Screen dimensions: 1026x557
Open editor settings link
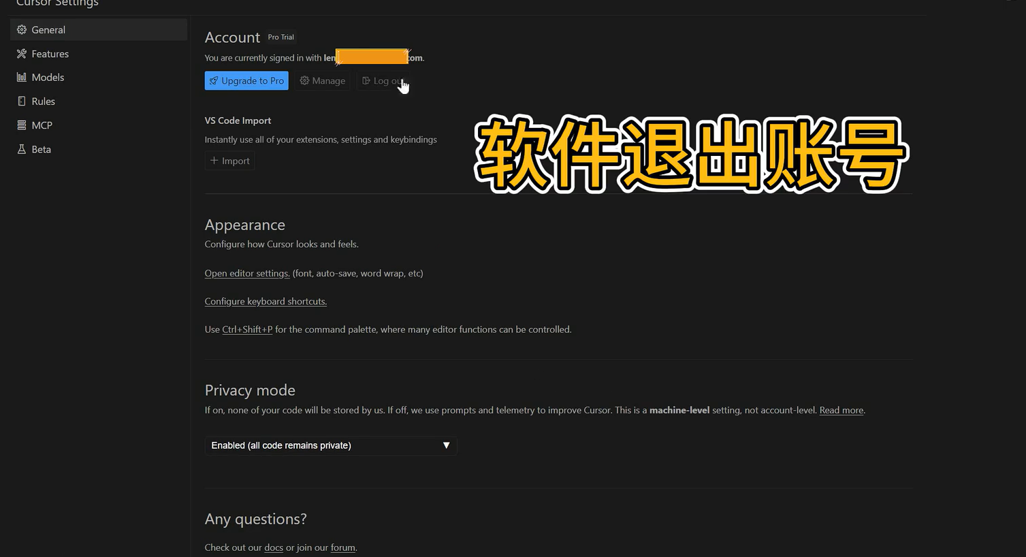coord(247,274)
